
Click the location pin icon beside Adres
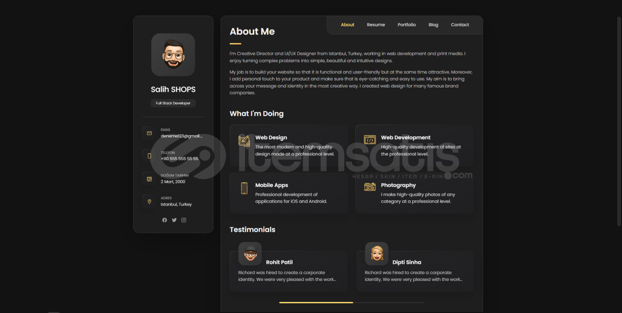[149, 201]
